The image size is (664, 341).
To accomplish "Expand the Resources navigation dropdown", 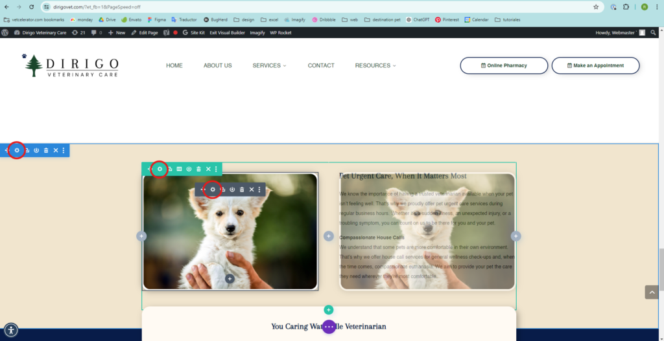I will pos(375,65).
